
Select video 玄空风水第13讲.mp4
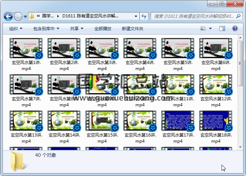coord(26,127)
